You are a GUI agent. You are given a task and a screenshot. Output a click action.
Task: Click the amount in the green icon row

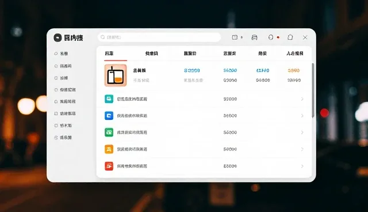point(230,132)
